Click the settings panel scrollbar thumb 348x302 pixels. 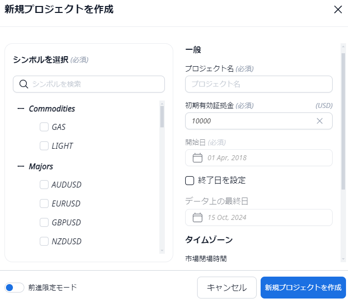(343, 121)
